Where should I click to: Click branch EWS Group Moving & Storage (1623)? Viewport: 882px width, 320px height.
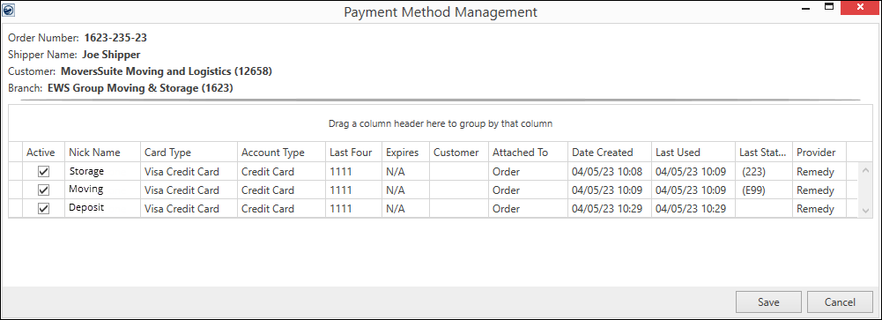(140, 88)
